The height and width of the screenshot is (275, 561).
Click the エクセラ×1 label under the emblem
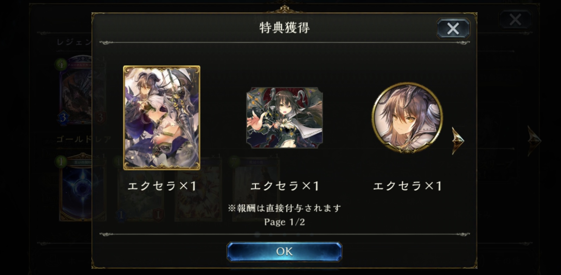coord(407,186)
